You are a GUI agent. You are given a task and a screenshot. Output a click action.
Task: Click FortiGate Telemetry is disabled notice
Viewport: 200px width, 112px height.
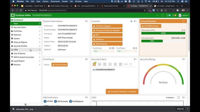pyautogui.click(x=122, y=91)
